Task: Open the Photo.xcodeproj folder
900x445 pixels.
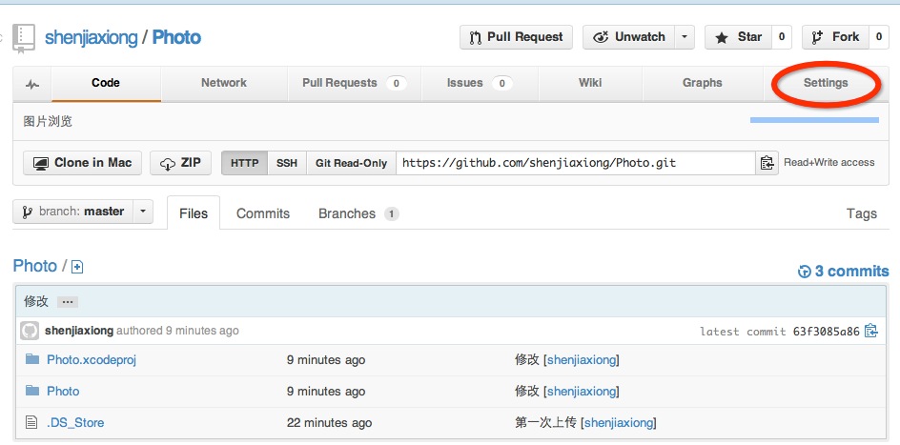Action: point(92,360)
